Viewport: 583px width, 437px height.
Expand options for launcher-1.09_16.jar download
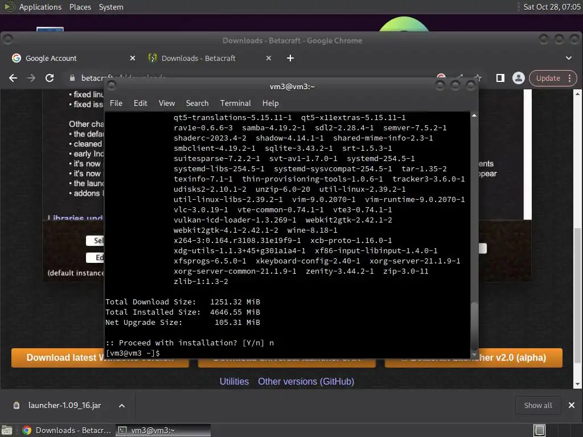click(122, 406)
